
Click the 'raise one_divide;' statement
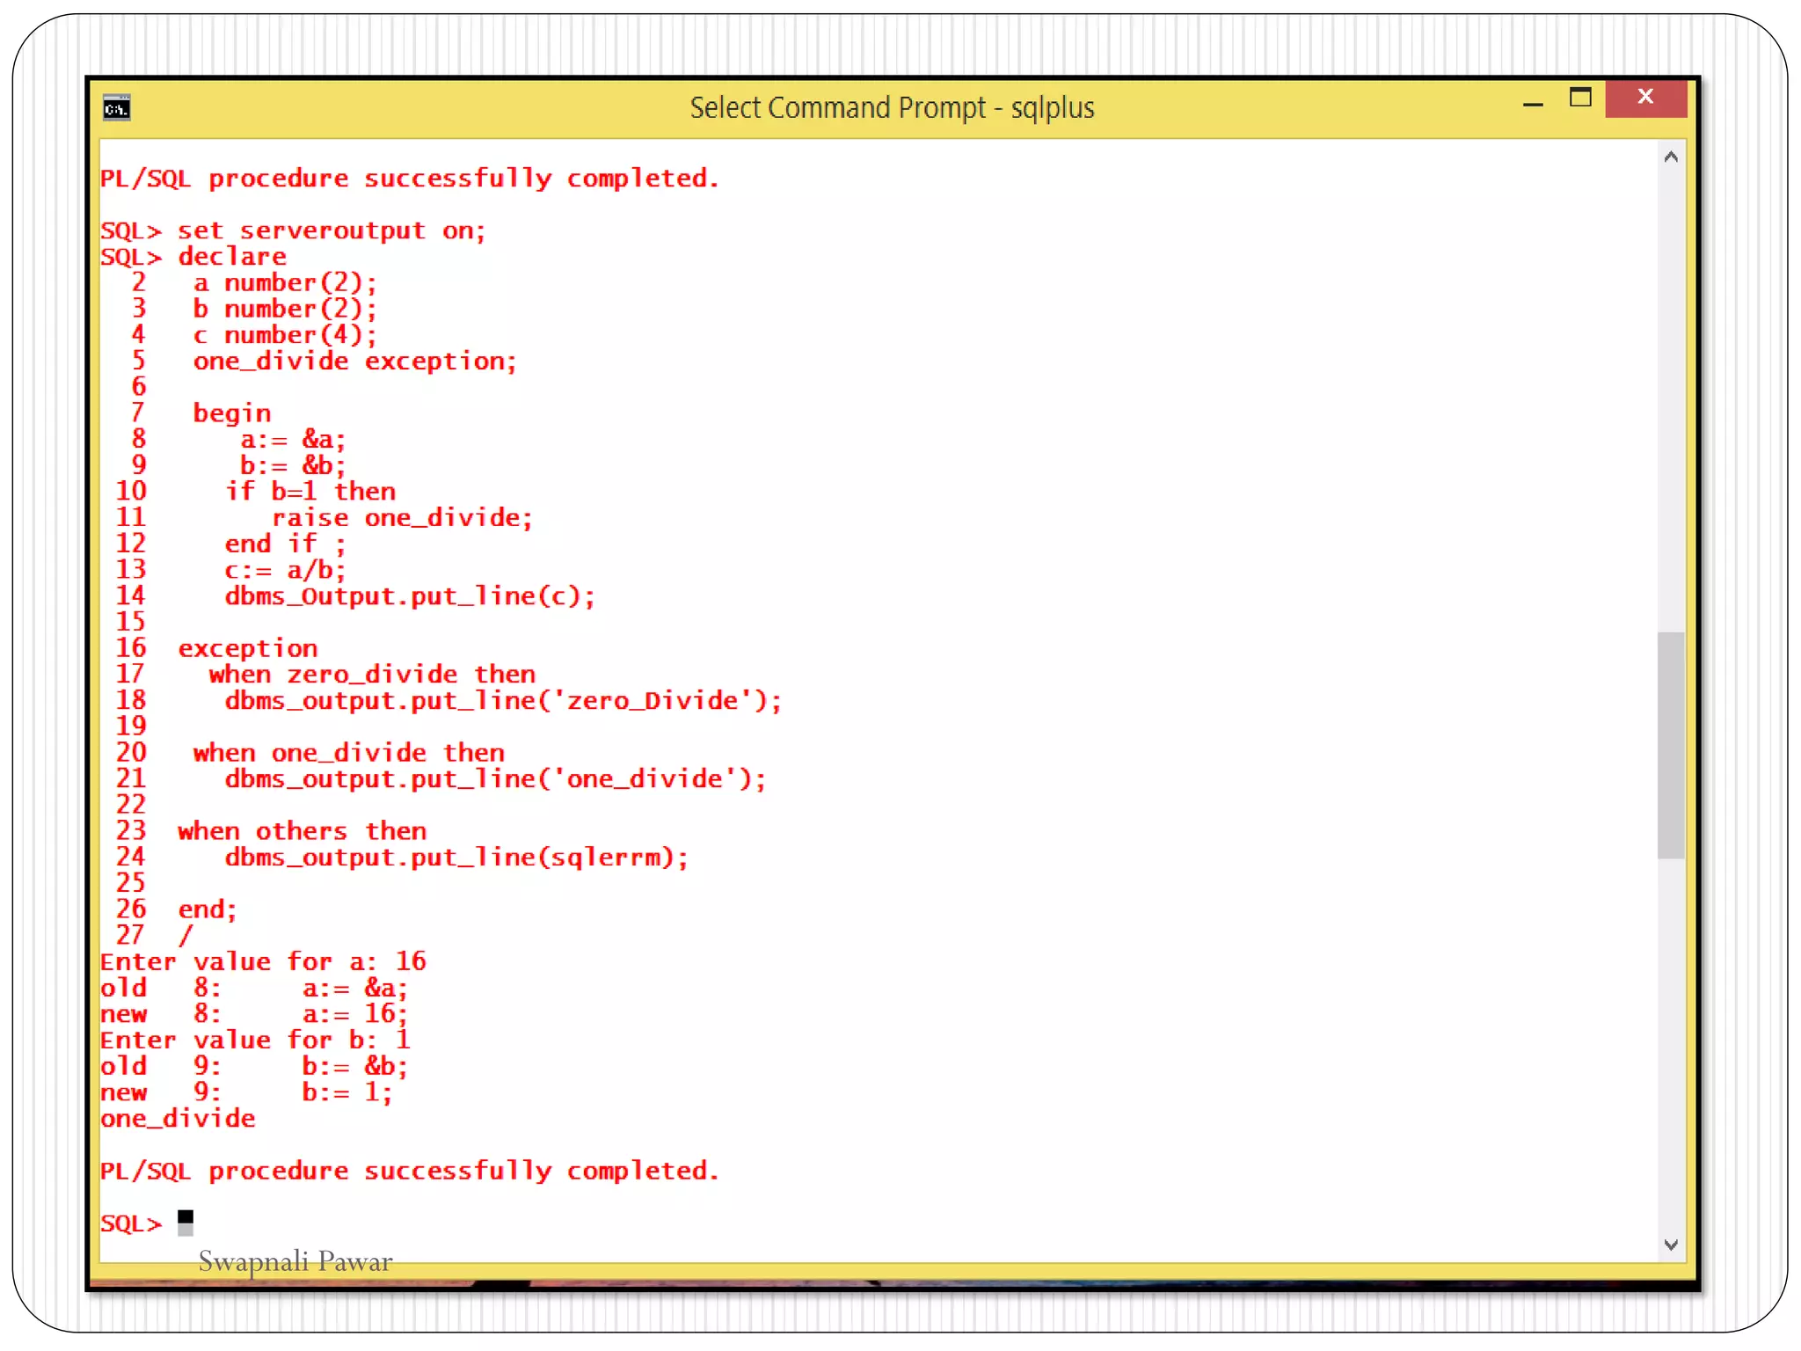[x=402, y=518]
